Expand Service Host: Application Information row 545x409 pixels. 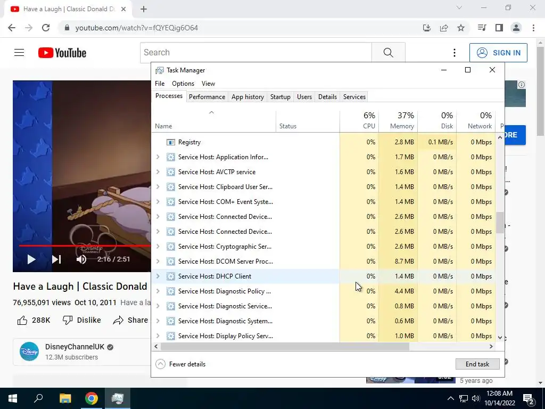(158, 157)
